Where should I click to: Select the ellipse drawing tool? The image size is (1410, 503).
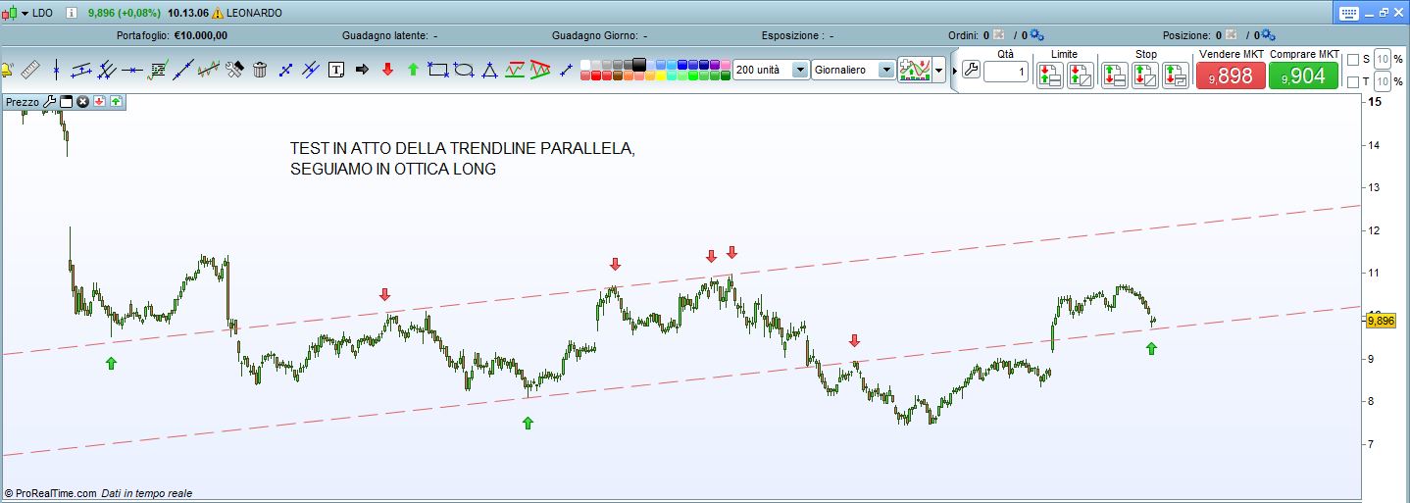[464, 70]
